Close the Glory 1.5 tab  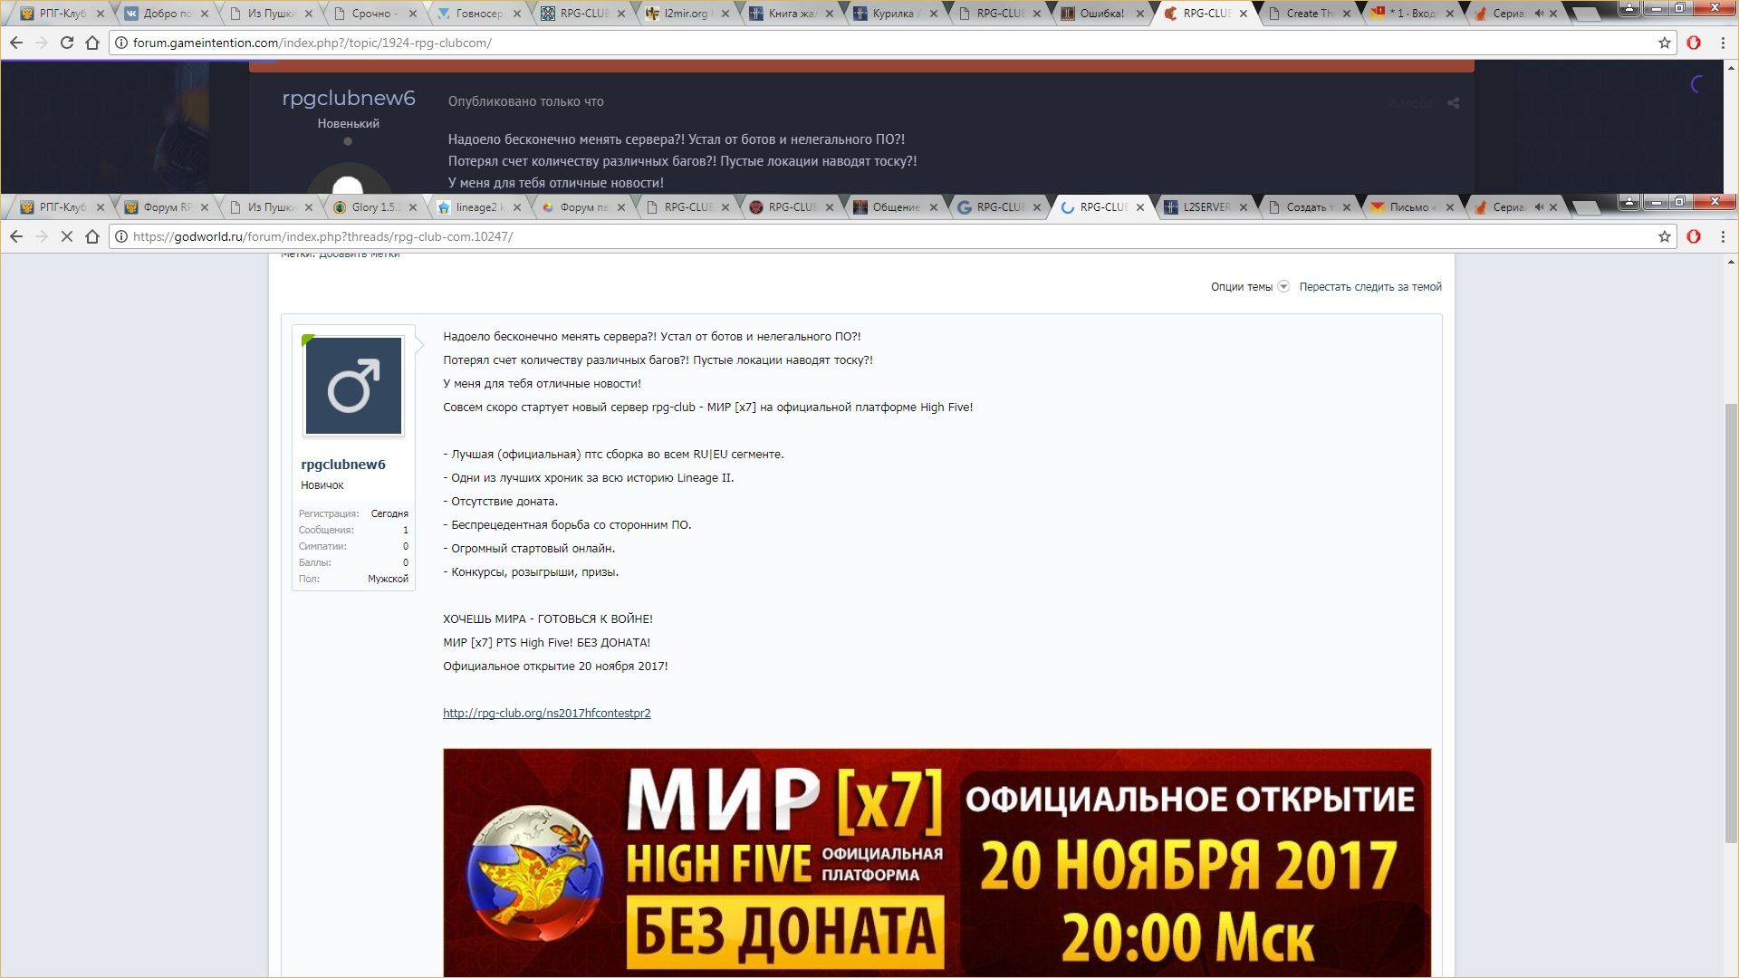pyautogui.click(x=413, y=207)
